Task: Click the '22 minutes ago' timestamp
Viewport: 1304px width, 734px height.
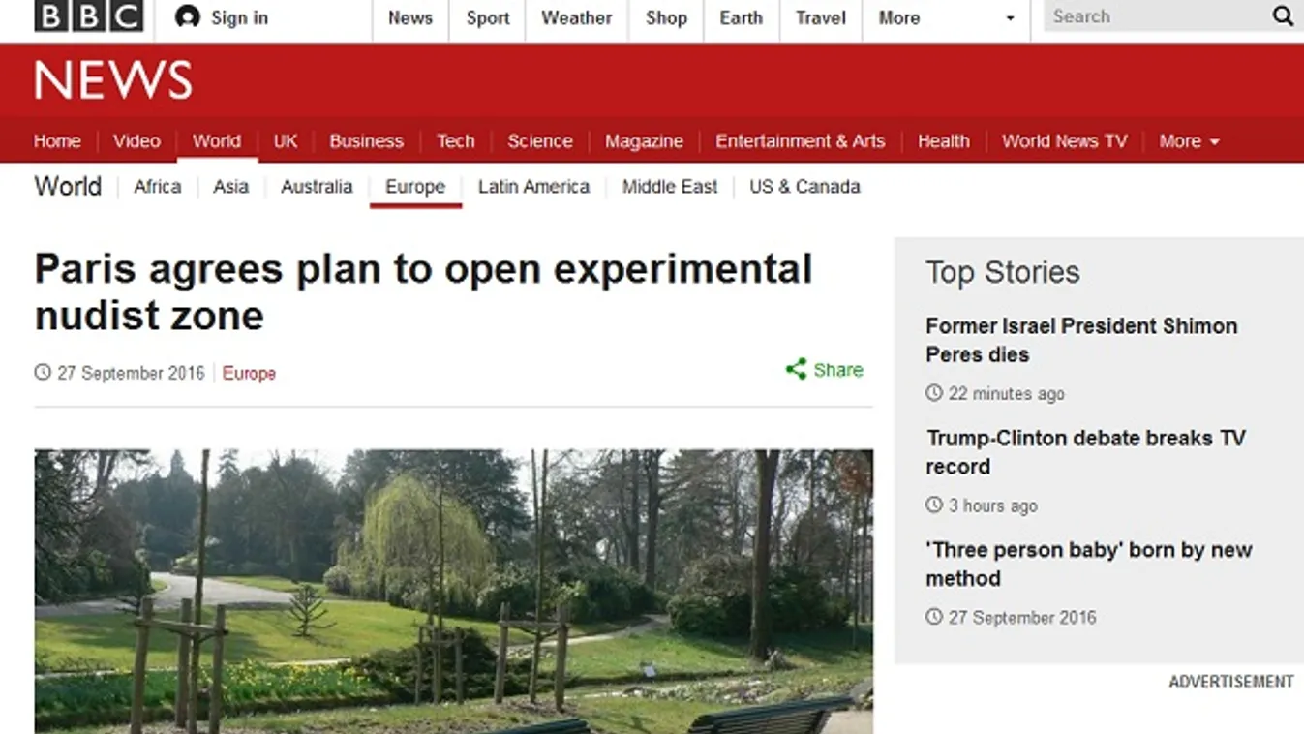Action: [1007, 393]
